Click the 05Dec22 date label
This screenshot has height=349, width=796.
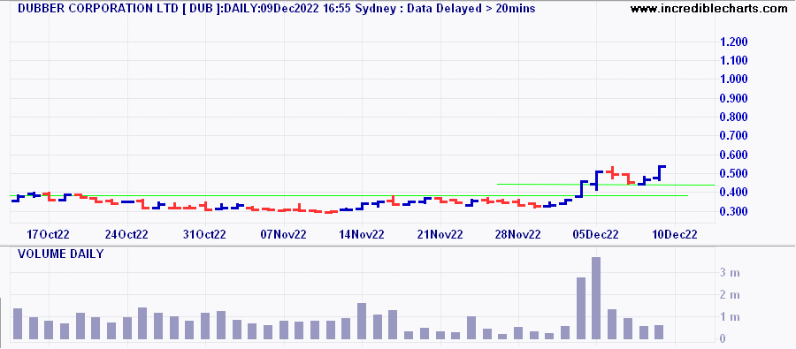[597, 235]
